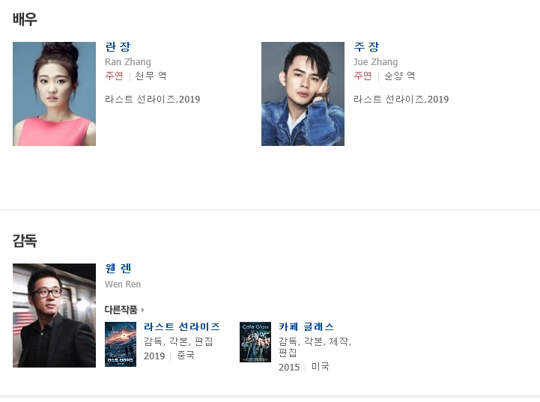Click the English name Ran Zhang
The width and height of the screenshot is (540, 402).
click(128, 62)
